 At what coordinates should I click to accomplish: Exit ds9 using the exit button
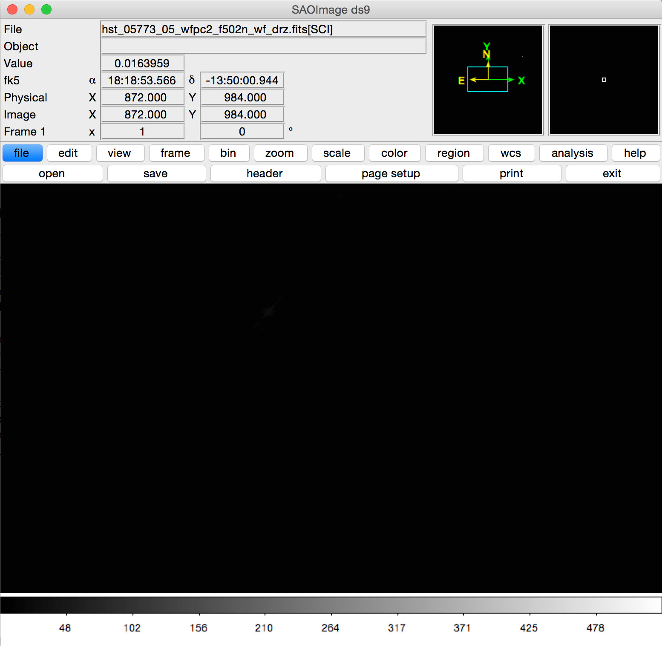coord(612,173)
